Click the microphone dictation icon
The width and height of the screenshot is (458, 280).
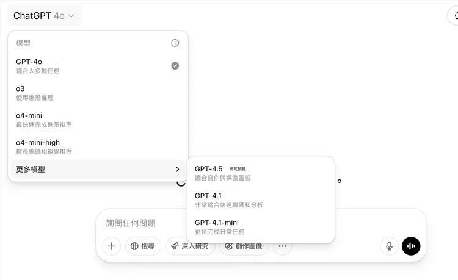pos(389,246)
